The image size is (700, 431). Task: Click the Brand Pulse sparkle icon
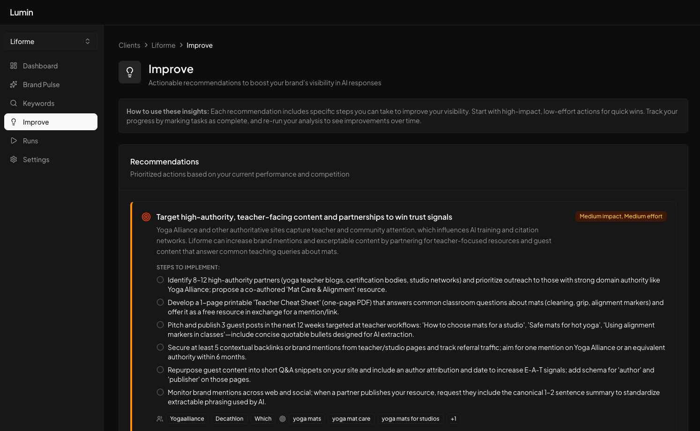(14, 84)
